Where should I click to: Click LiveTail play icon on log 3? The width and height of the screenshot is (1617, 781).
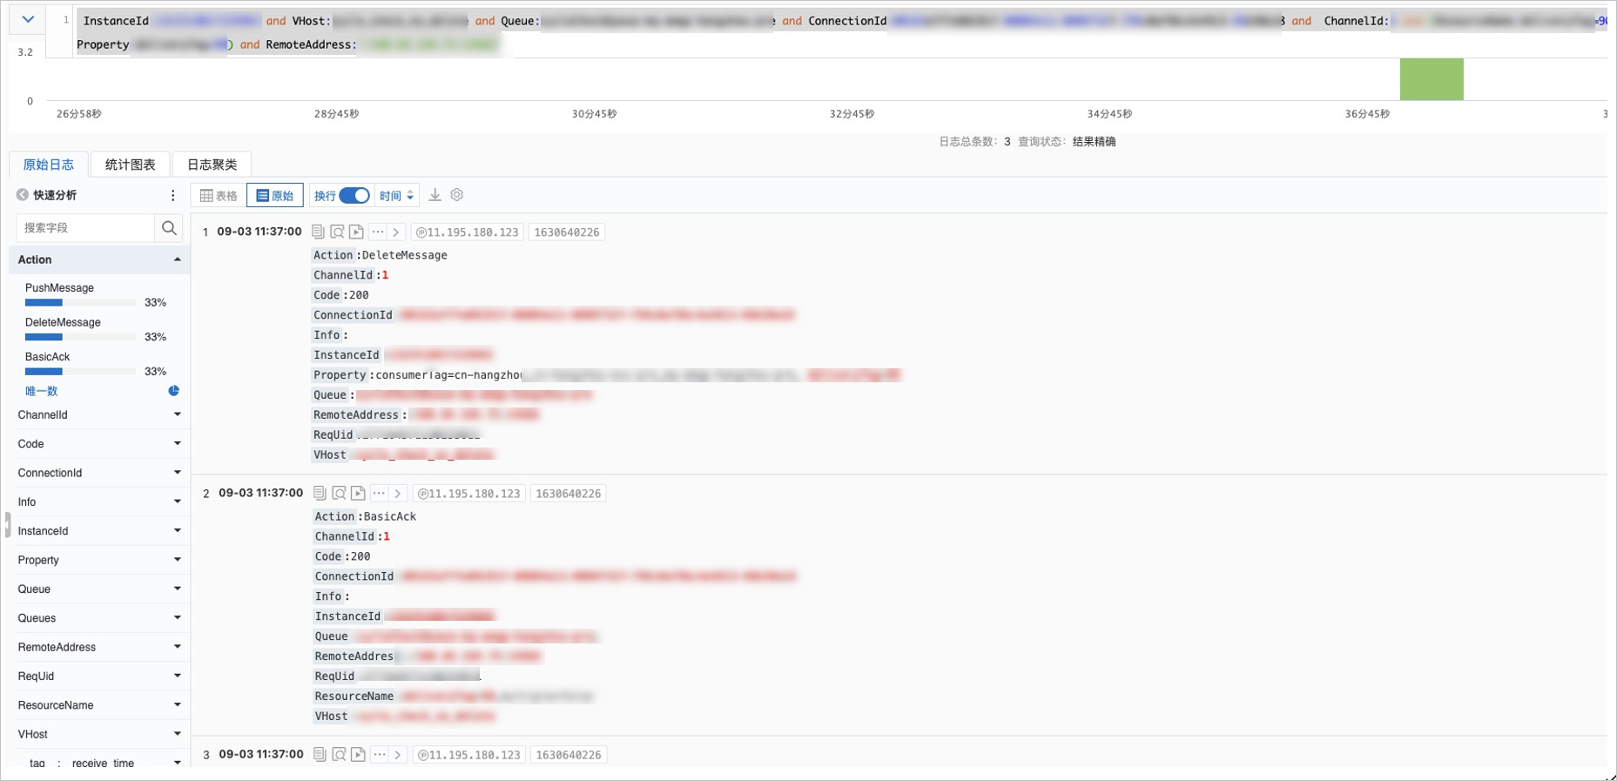click(359, 754)
